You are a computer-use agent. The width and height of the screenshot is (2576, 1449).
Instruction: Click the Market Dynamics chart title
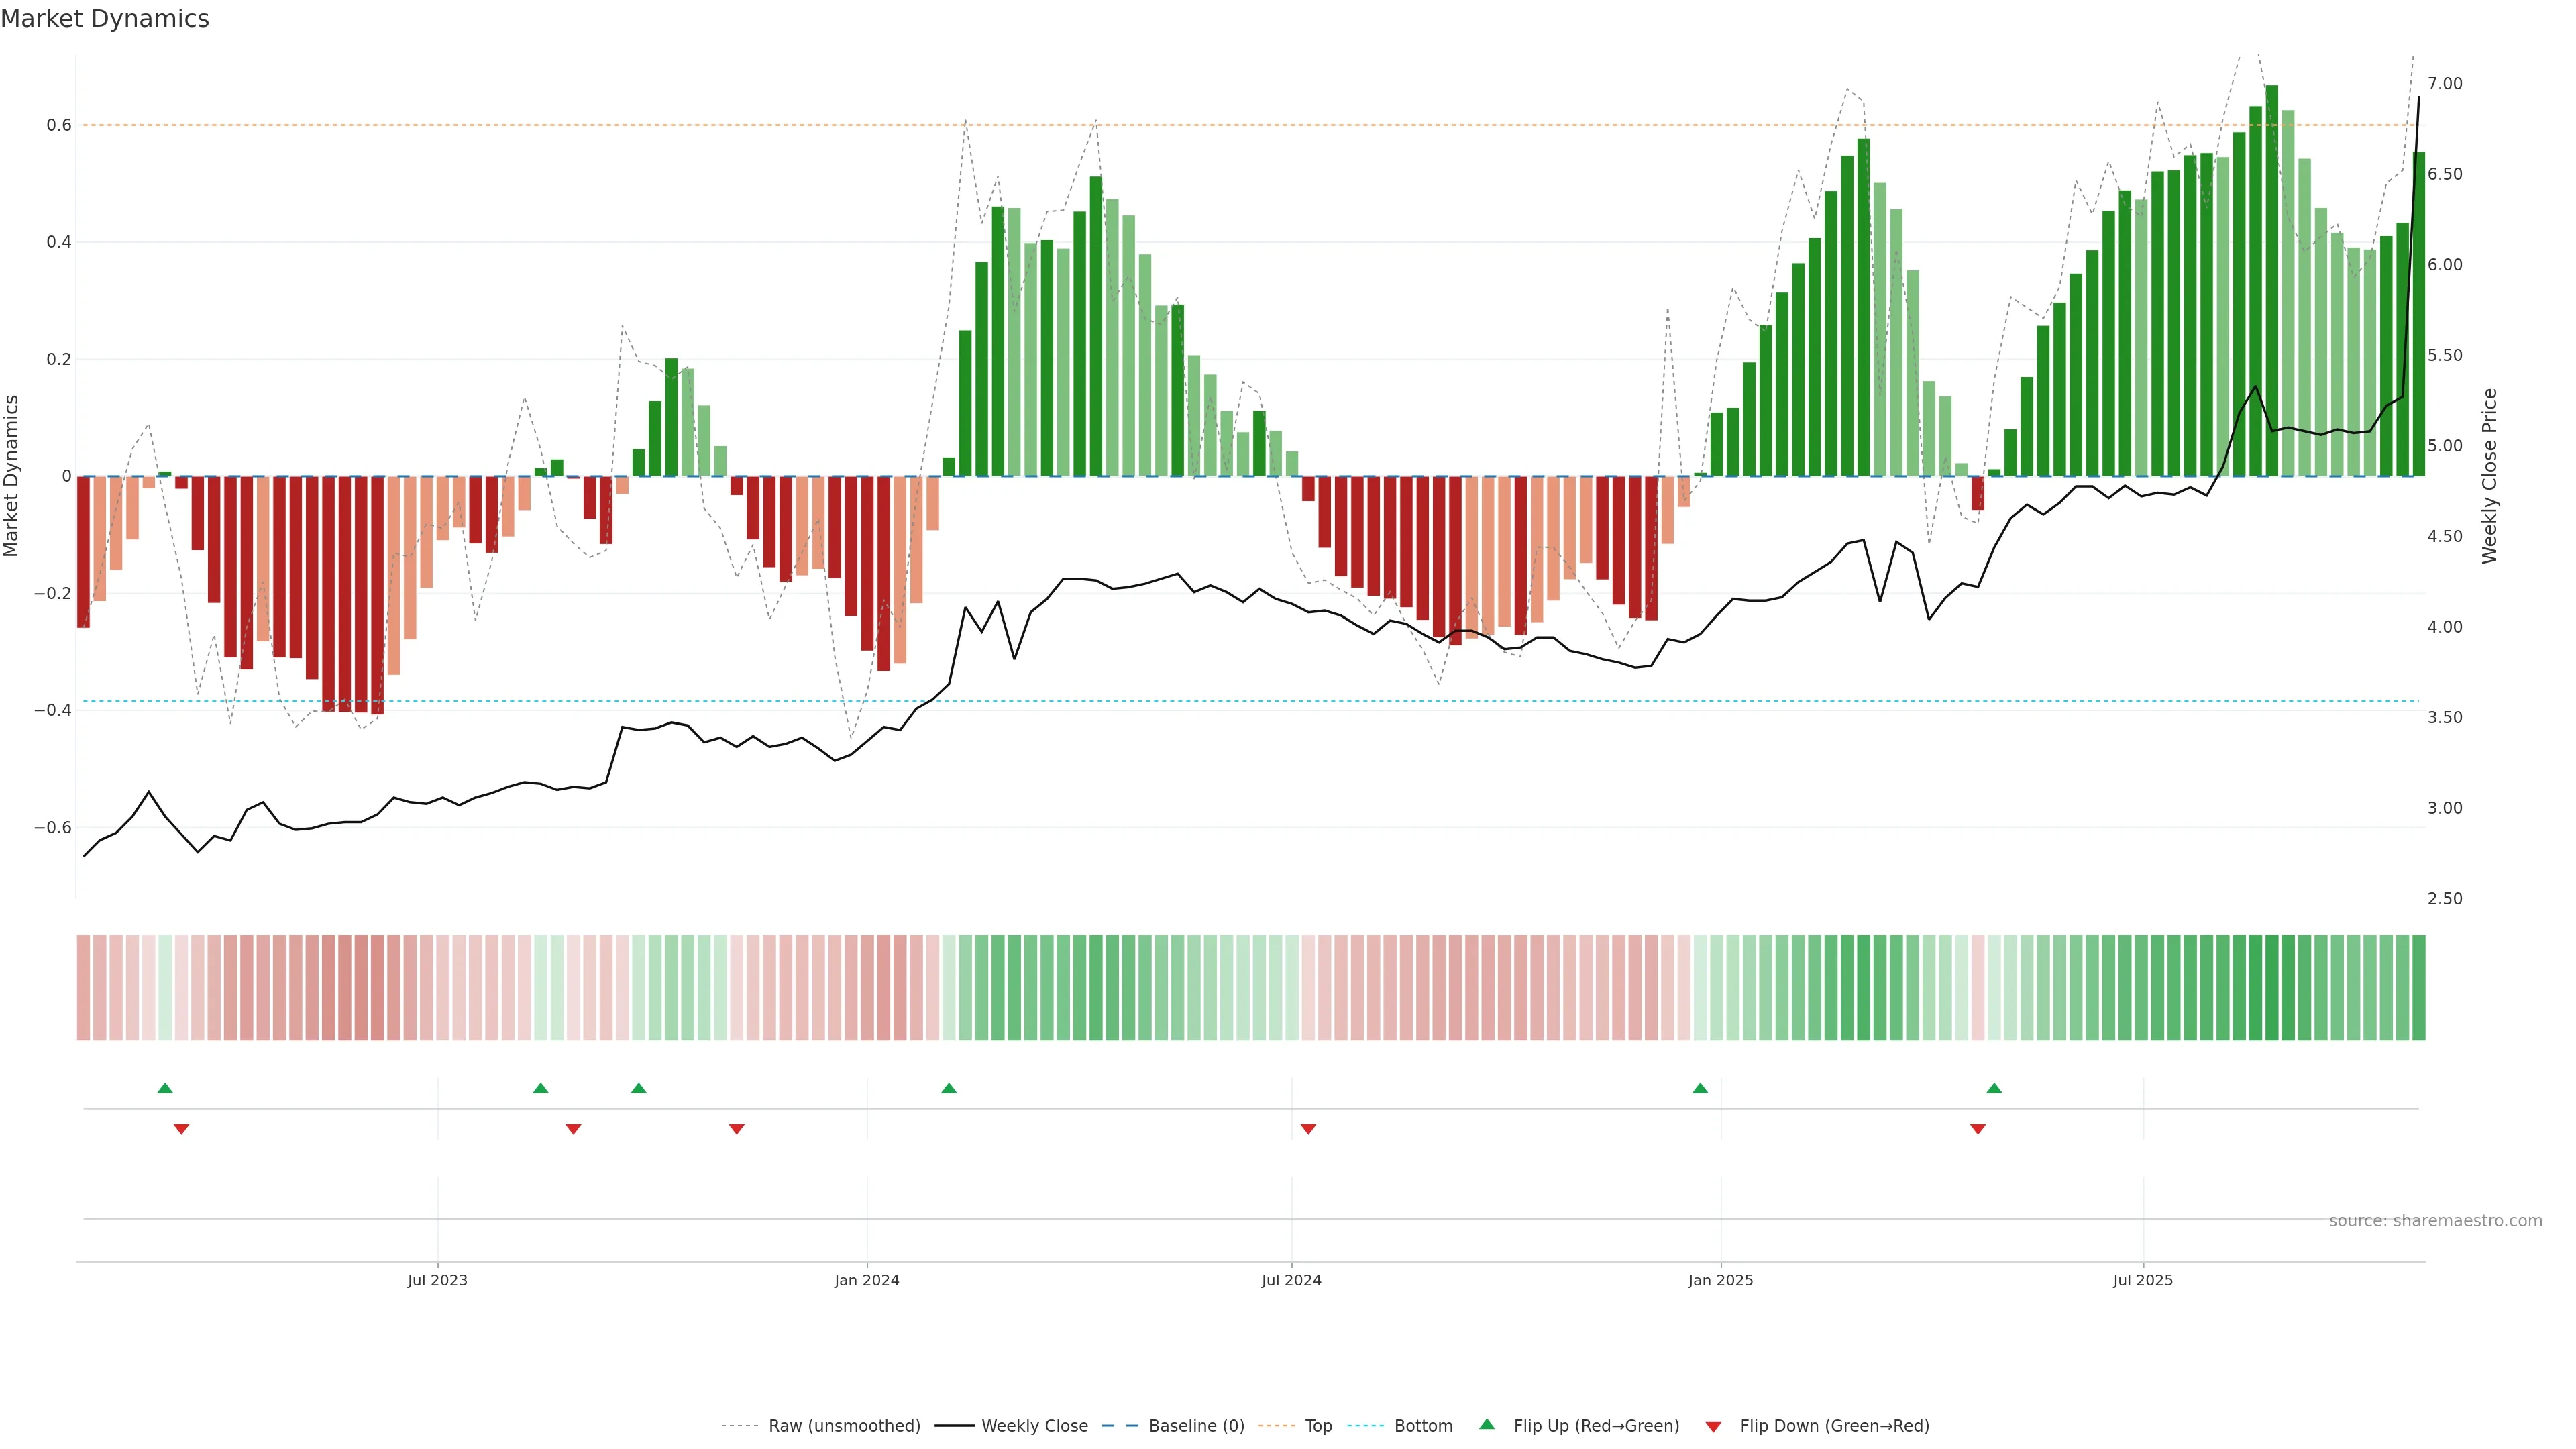[x=105, y=19]
